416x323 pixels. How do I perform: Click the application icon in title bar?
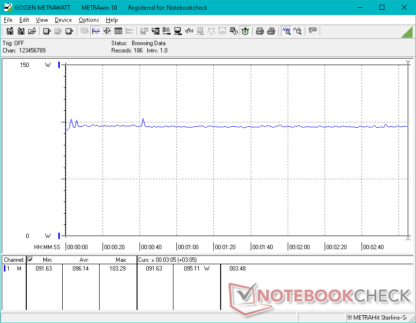tap(8, 7)
